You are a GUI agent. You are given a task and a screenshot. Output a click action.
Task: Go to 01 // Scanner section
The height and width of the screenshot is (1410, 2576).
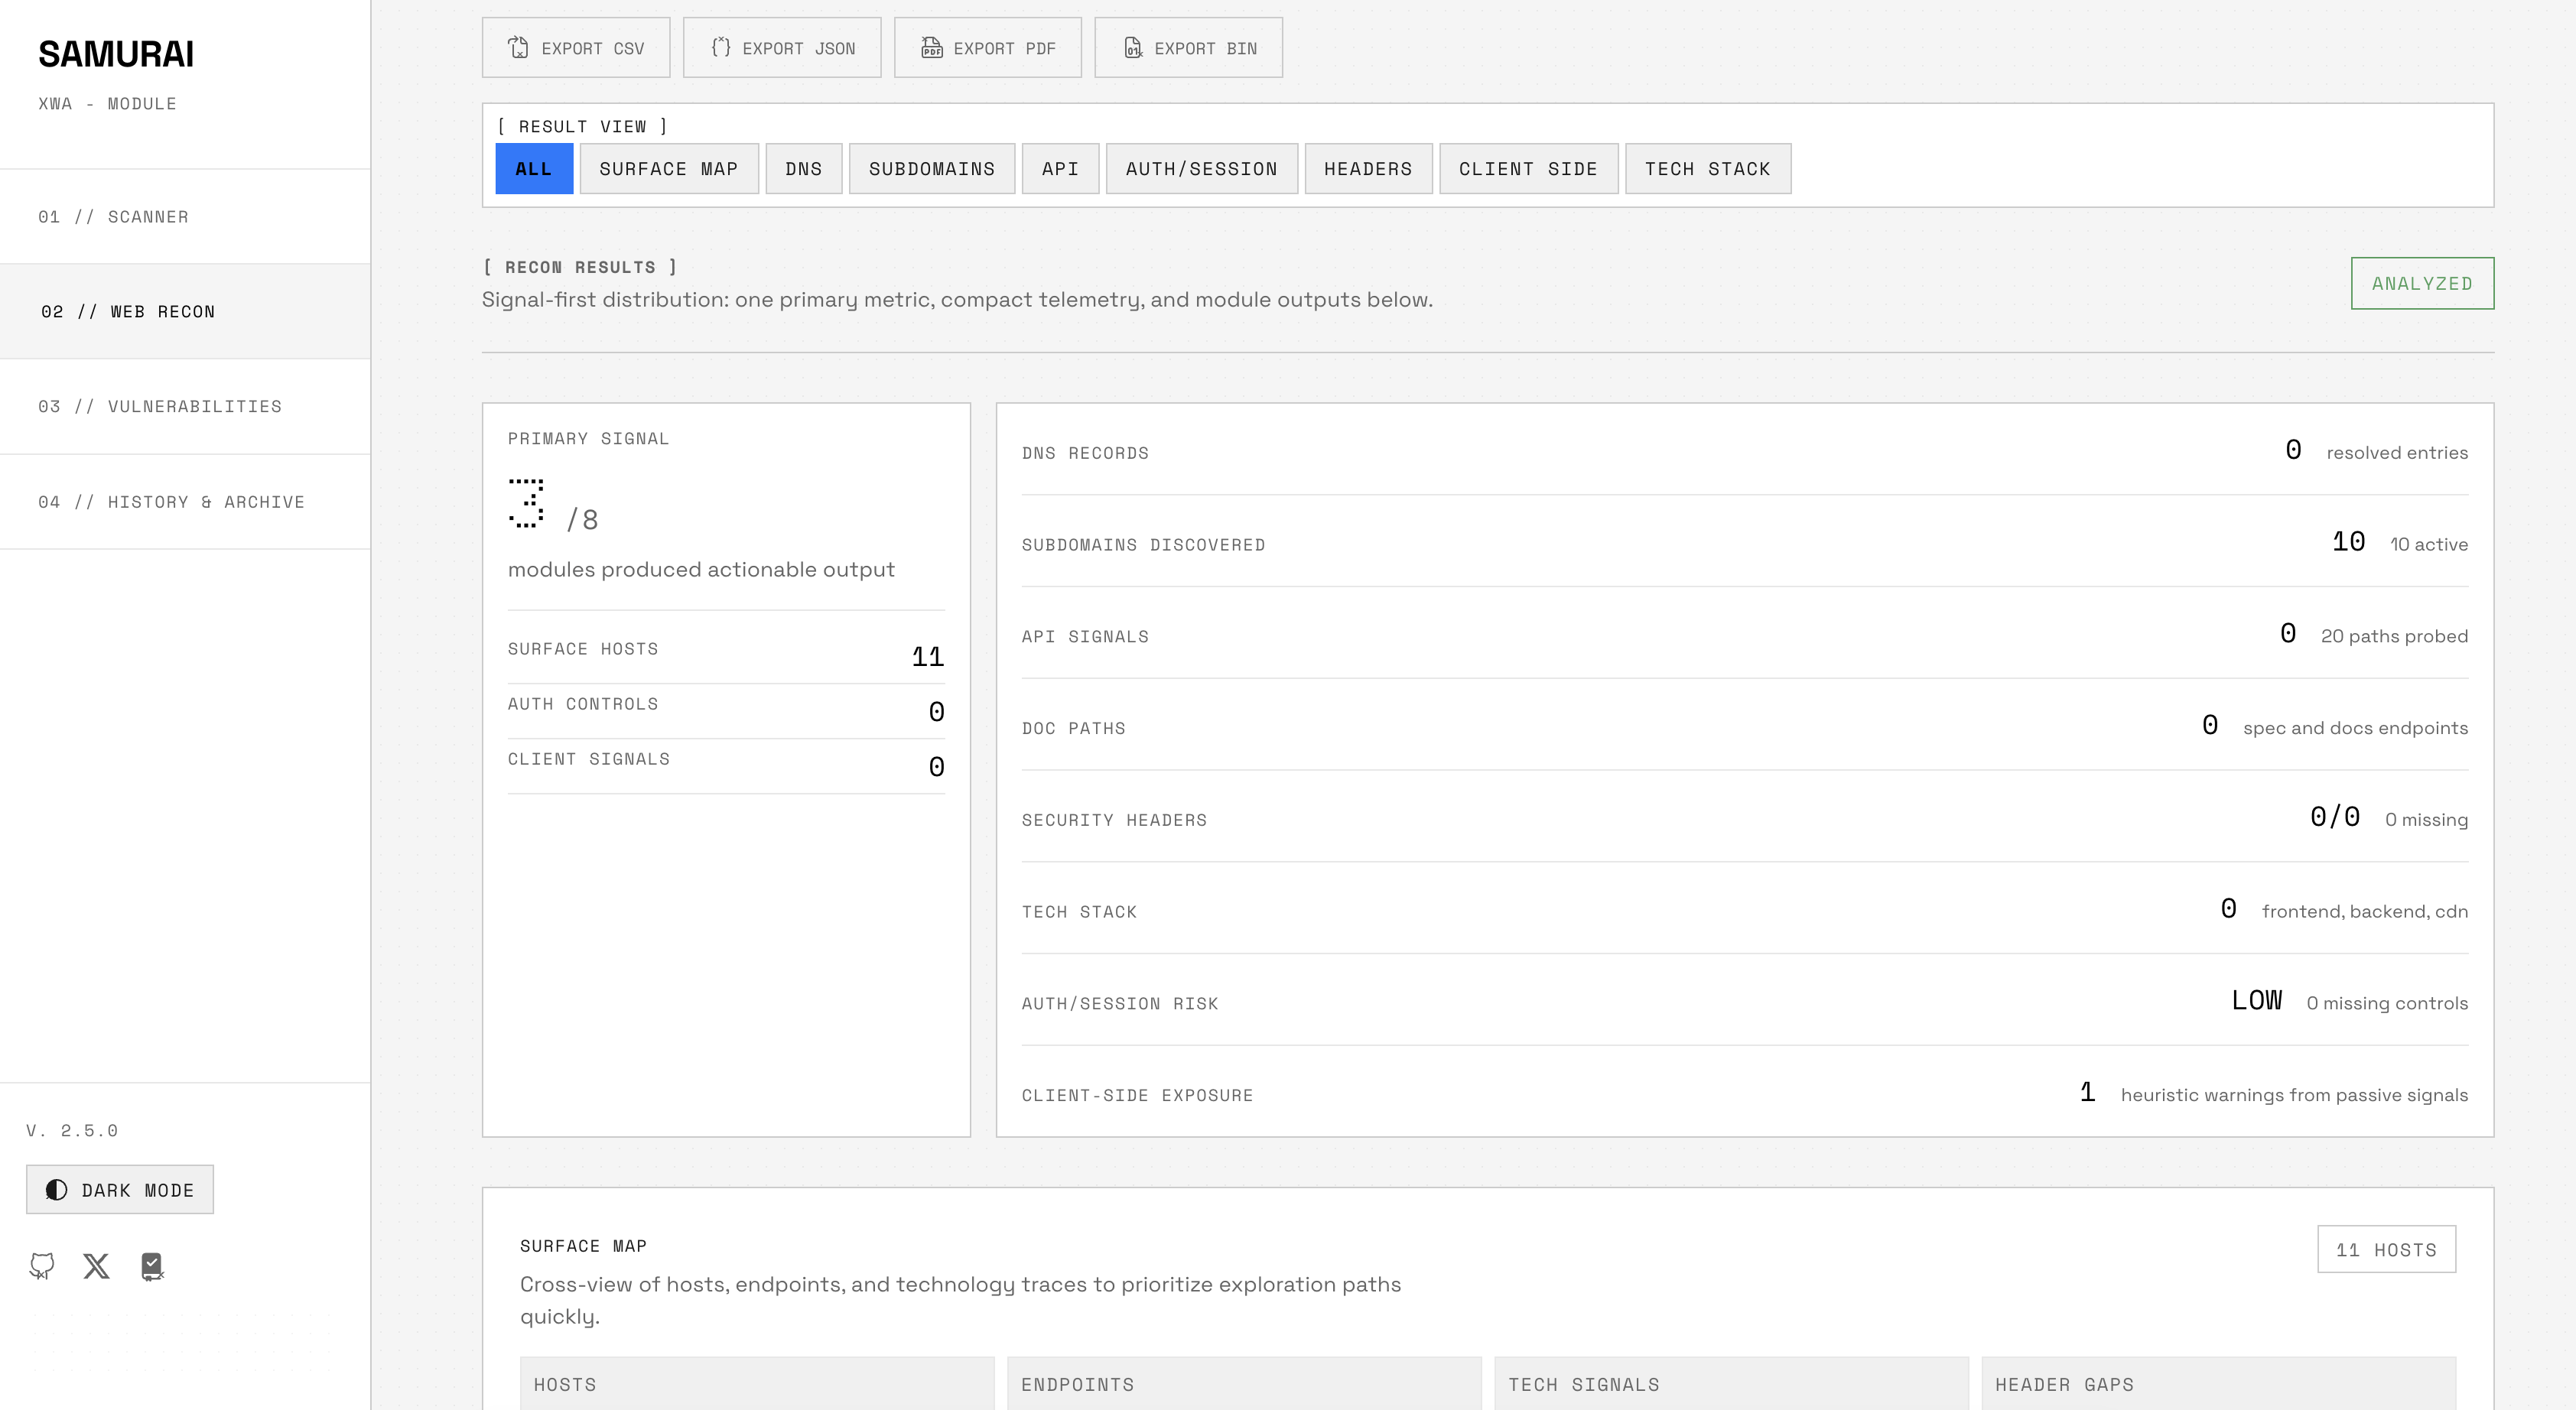tap(185, 217)
